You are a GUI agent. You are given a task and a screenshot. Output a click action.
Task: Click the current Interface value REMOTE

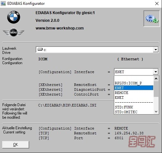point(121,128)
